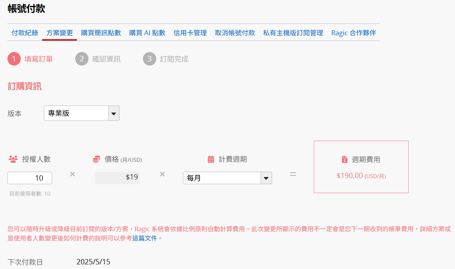Switch to the 付款紀錄 tab
455x269 pixels.
click(25, 33)
